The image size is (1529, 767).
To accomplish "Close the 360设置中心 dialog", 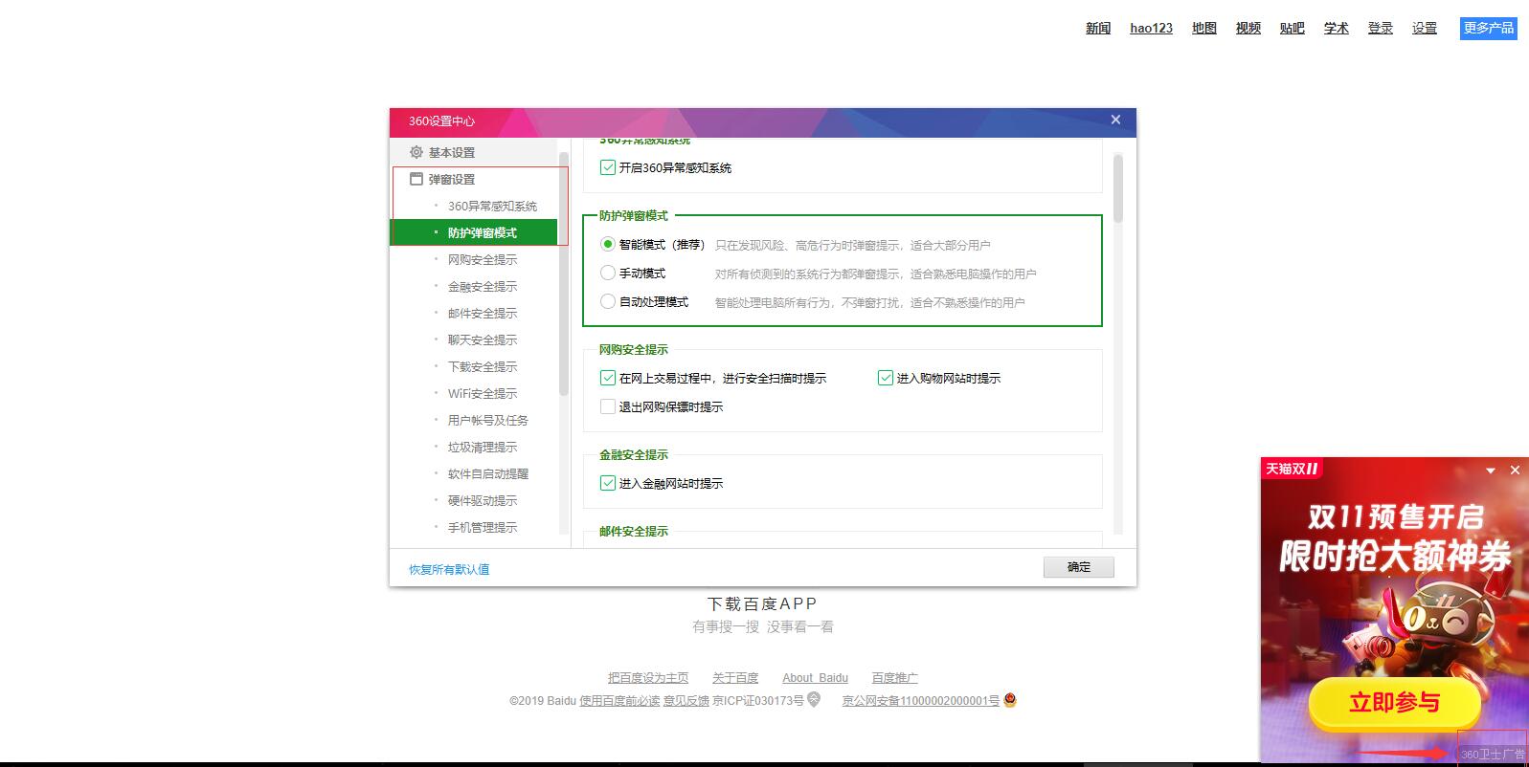I will (1115, 121).
